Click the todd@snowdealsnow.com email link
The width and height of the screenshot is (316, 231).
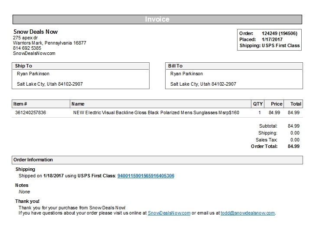pyautogui.click(x=248, y=213)
